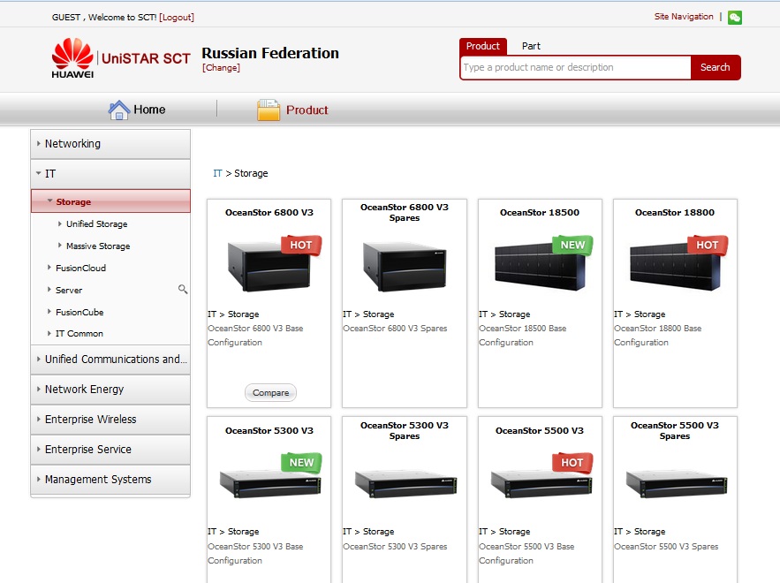Screen dimensions: 780x583
Task: Expand the IT Common arrow
Action: point(49,333)
